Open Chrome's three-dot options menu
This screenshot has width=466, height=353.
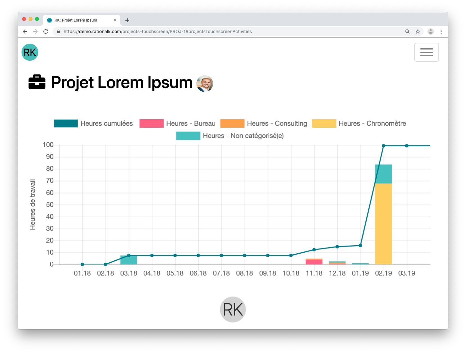(x=441, y=32)
